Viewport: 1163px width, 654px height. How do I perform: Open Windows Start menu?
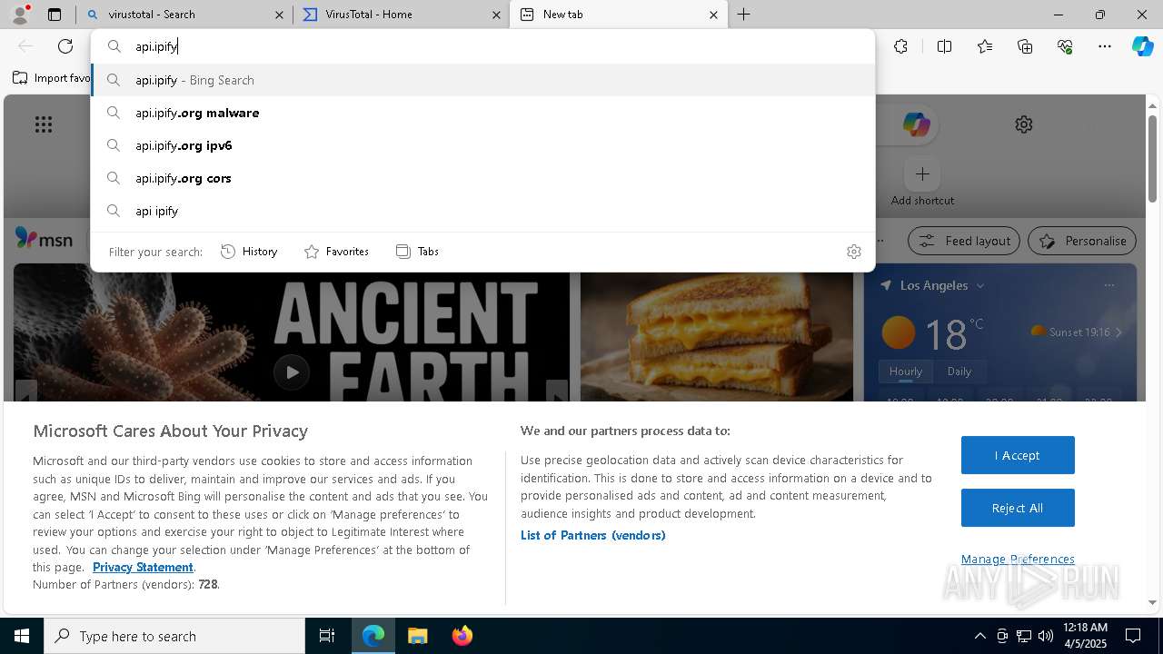pos(22,636)
